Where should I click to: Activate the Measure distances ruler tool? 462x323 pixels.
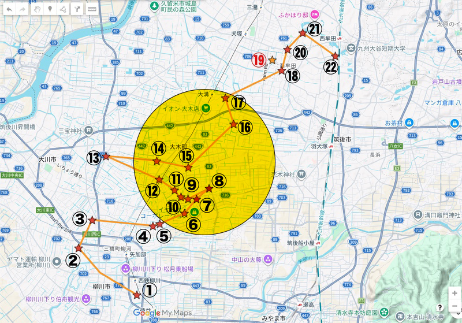(x=92, y=10)
